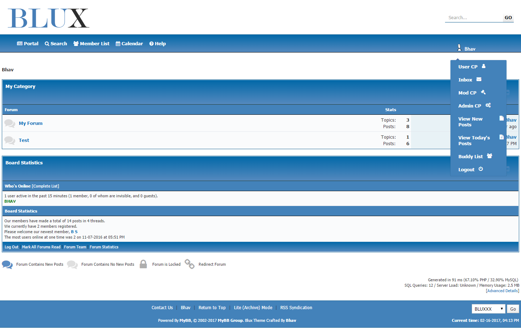Viewport: 521px width, 328px height.
Task: Click the 'Stats' column header
Action: [391, 110]
